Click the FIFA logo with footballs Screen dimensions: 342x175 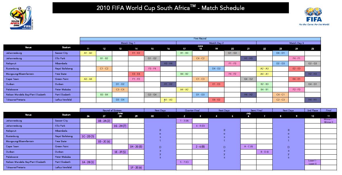tap(314, 16)
